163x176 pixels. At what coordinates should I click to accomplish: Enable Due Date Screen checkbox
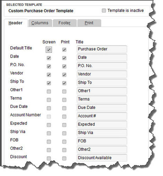point(49,108)
